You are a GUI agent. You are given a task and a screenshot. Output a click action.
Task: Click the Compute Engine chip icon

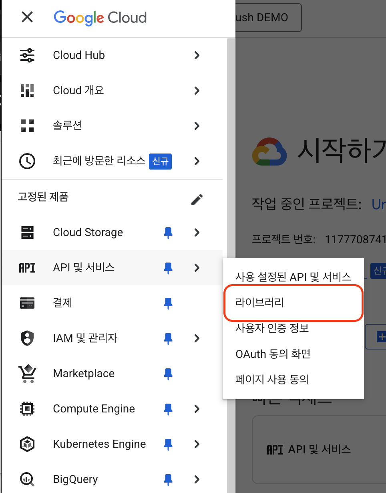[27, 409]
